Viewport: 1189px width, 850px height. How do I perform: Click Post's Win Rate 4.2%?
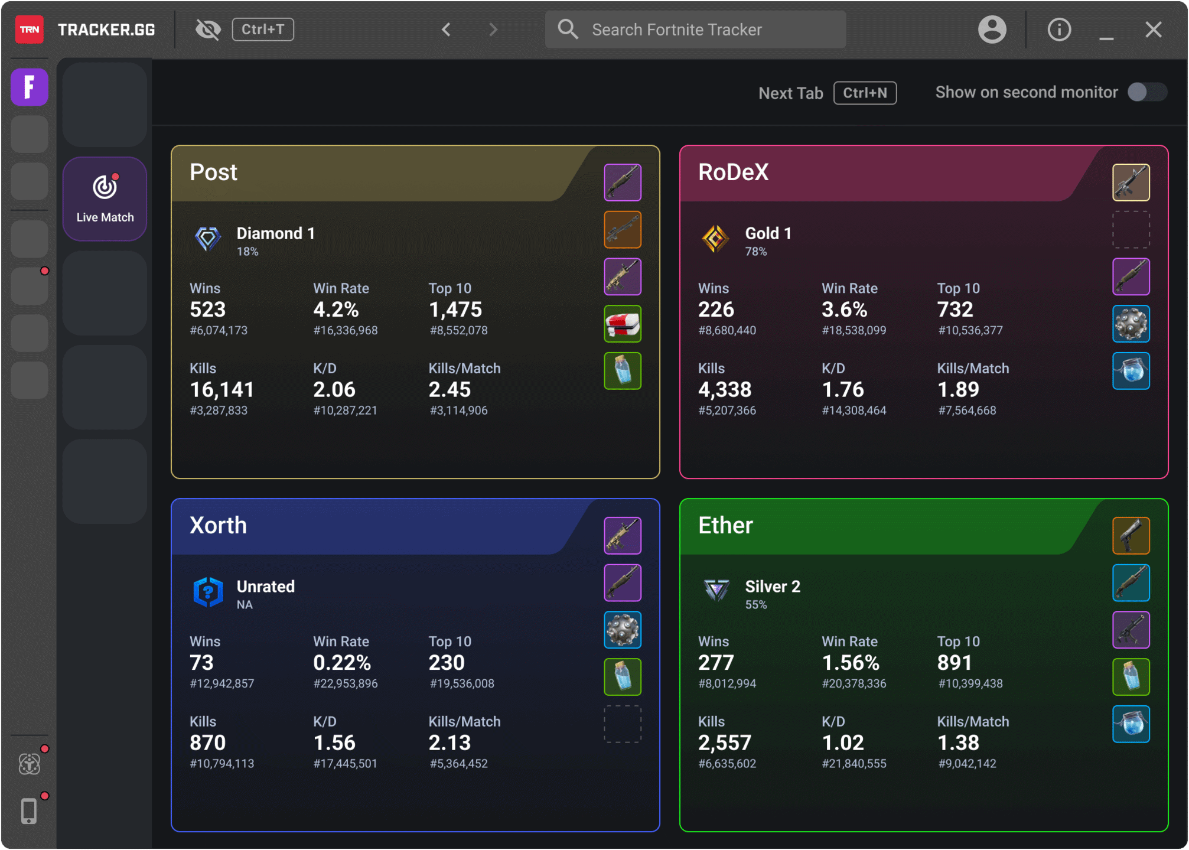[336, 310]
